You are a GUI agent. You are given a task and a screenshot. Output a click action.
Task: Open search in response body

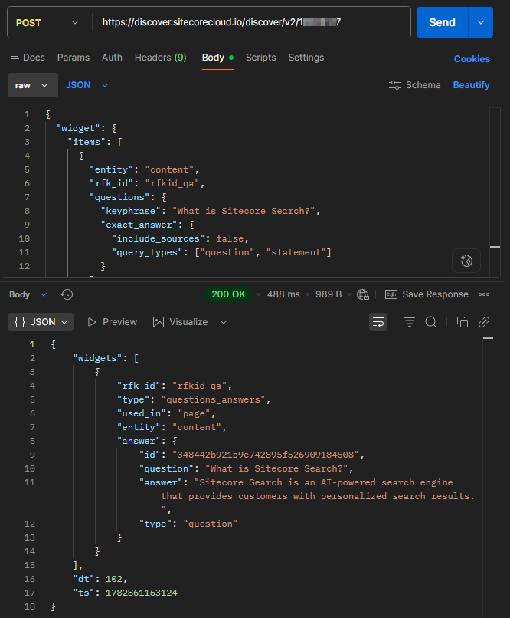[431, 322]
